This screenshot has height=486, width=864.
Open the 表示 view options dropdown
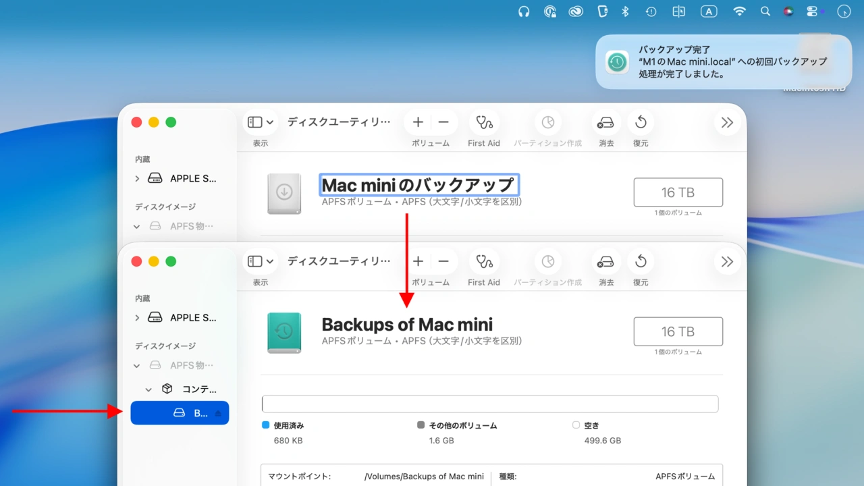click(259, 261)
